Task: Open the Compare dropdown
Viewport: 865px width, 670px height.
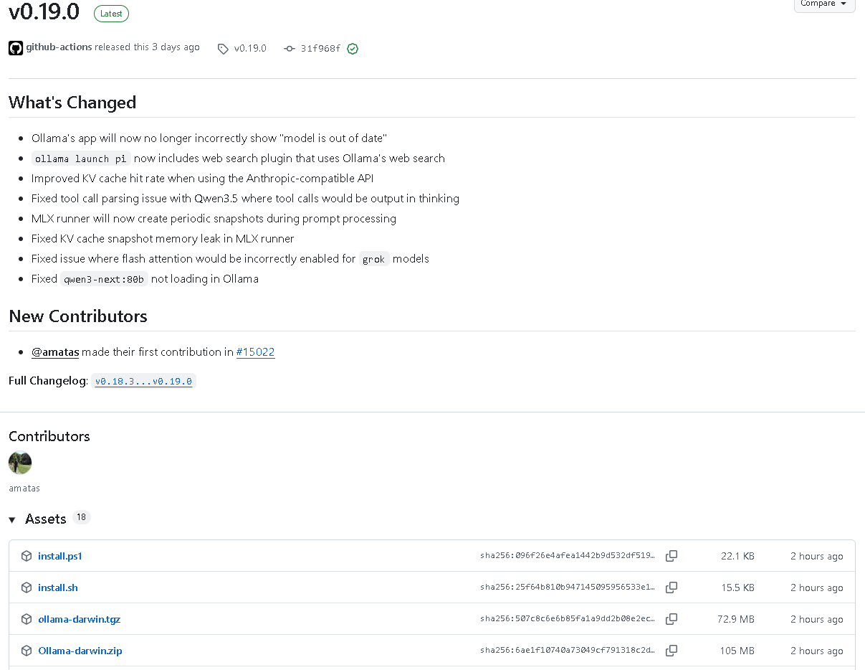Action: point(824,4)
